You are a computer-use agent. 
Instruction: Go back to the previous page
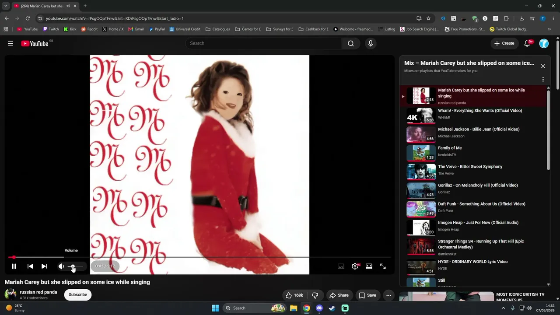[x=7, y=18]
